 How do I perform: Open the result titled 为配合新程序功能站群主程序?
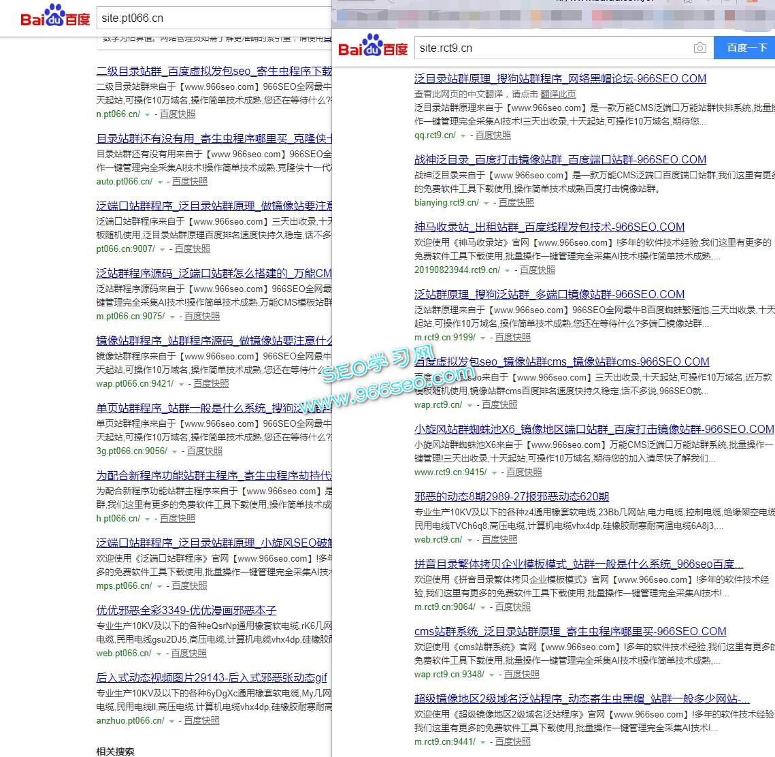click(x=214, y=476)
